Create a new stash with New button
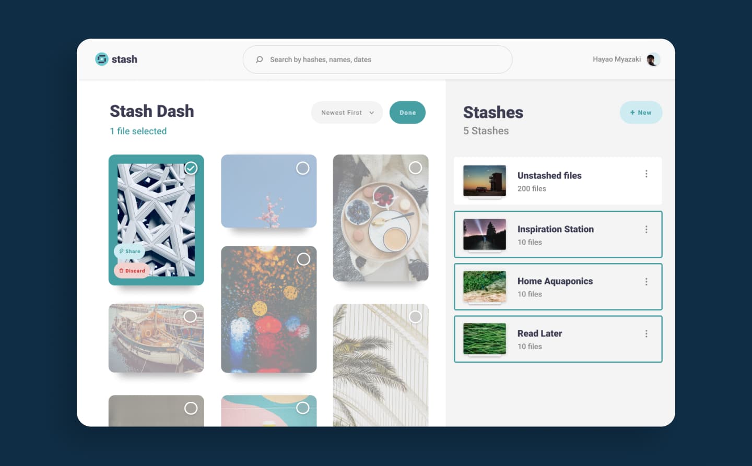752x466 pixels. [641, 113]
